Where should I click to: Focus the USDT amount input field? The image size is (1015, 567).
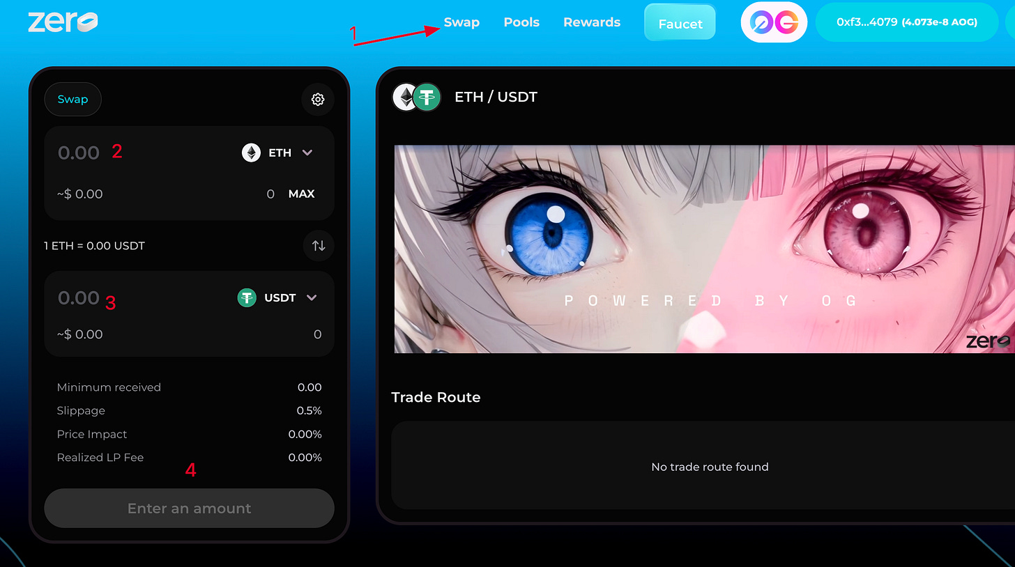tap(78, 298)
